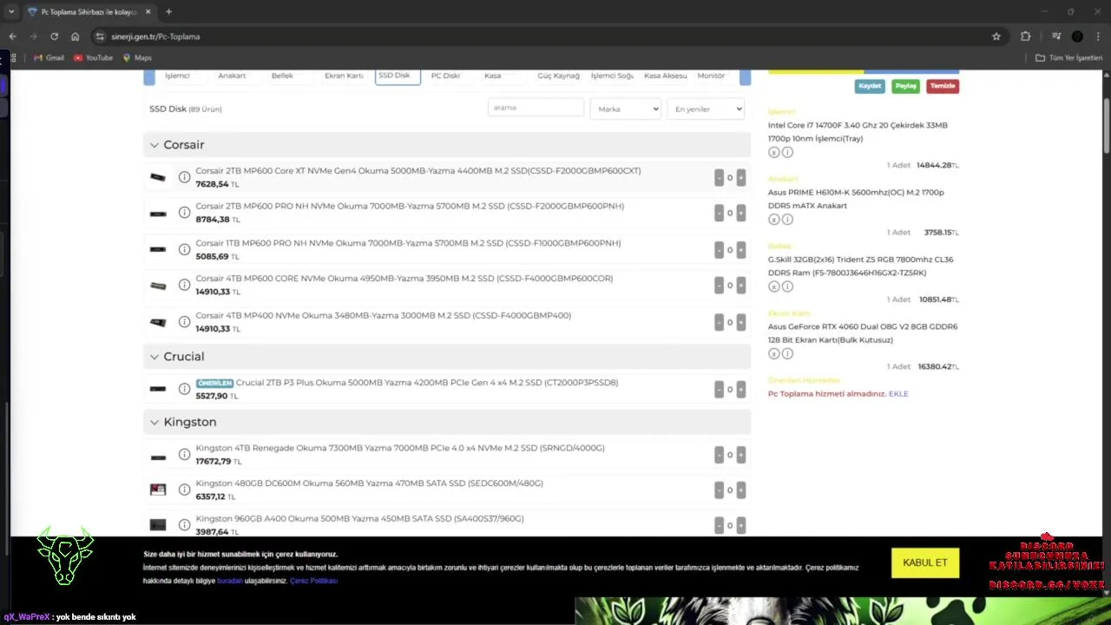The image size is (1111, 625).
Task: Click the Paylaş share button
Action: coord(906,86)
